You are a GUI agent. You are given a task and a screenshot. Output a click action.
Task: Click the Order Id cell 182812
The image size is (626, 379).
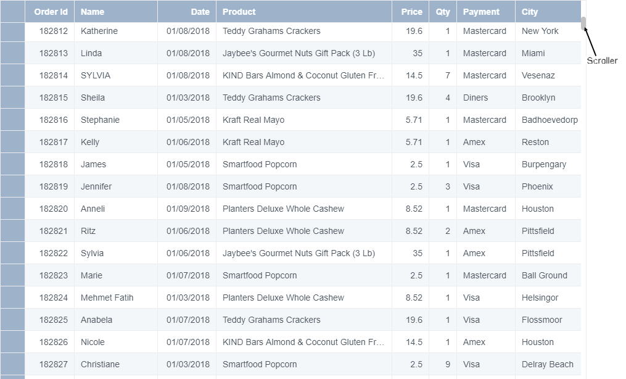49,31
